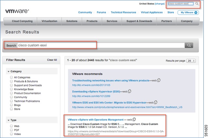Check the Store category checkbox
Image resolution: width=208 pixels, height=138 pixels.
click(x=11, y=109)
